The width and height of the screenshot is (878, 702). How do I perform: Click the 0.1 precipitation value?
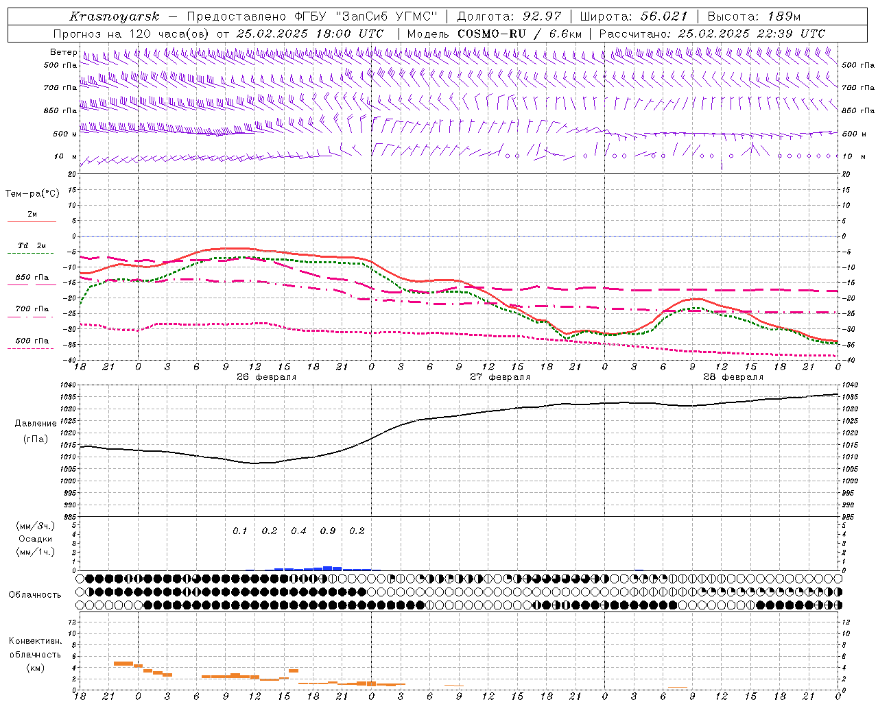(239, 531)
